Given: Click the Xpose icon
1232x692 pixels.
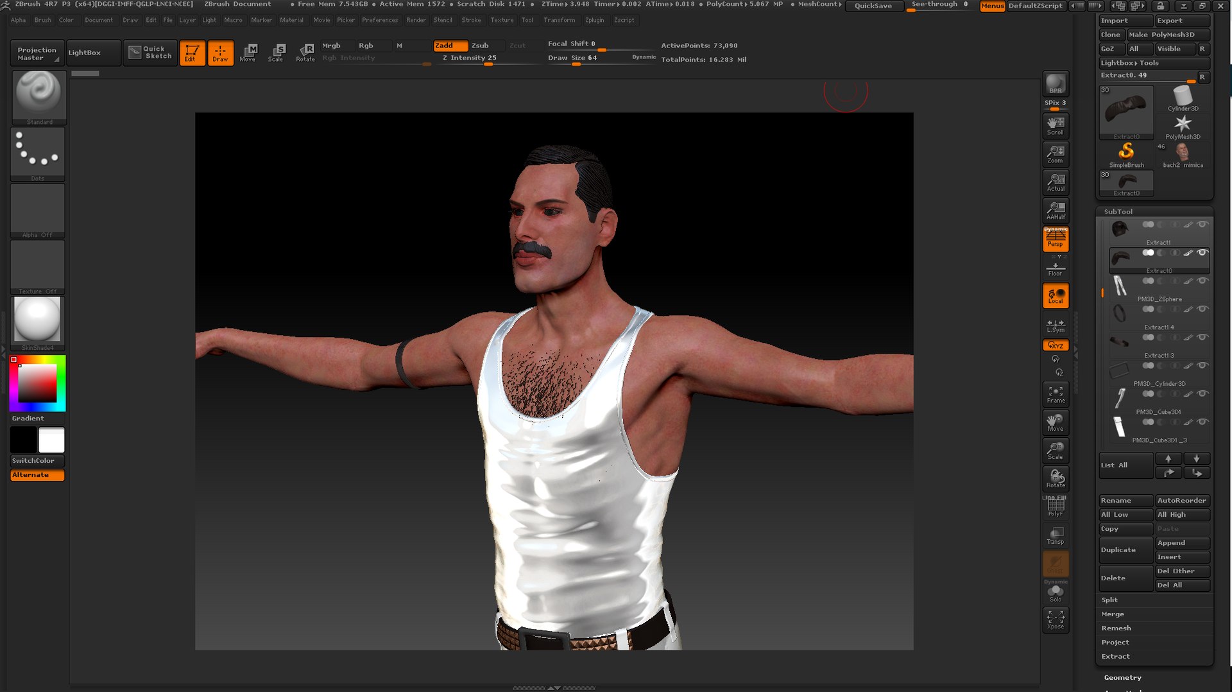Looking at the screenshot, I should 1056,619.
